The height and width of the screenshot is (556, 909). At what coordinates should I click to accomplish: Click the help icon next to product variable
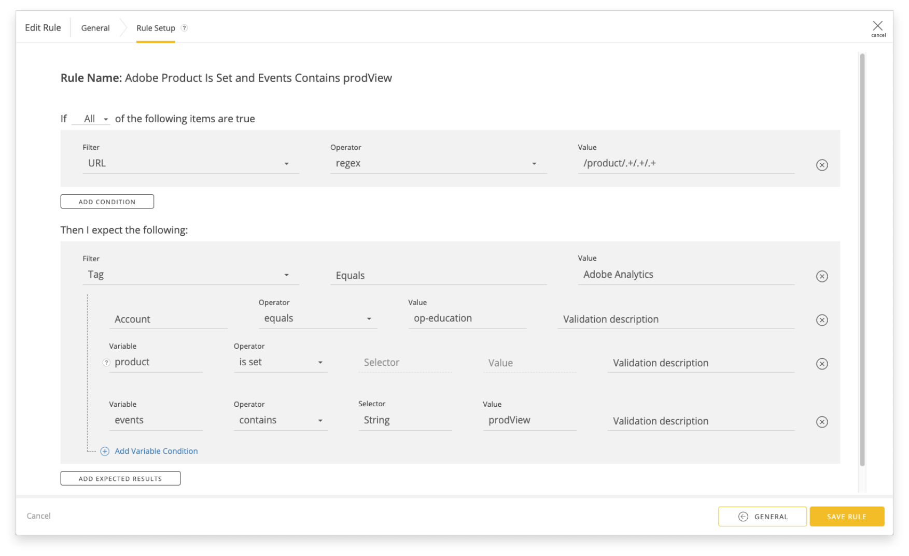pyautogui.click(x=106, y=363)
